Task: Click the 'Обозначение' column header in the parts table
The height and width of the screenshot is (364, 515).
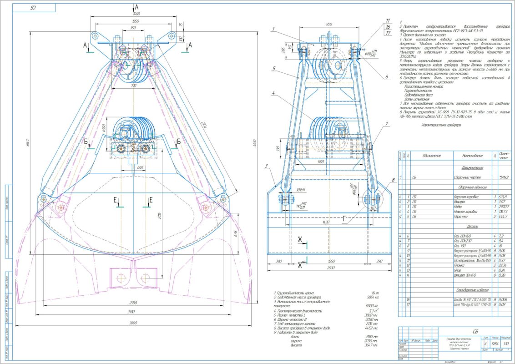Action: tap(432, 156)
